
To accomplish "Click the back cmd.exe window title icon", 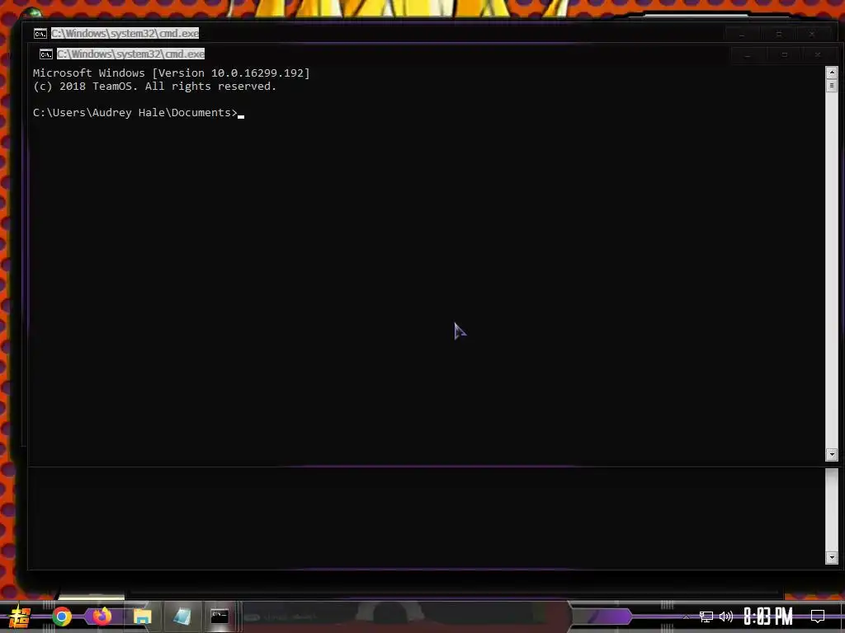I will coord(40,34).
